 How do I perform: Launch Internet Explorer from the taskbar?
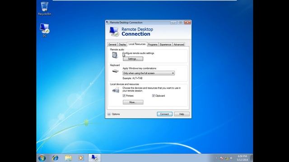click(x=55, y=158)
